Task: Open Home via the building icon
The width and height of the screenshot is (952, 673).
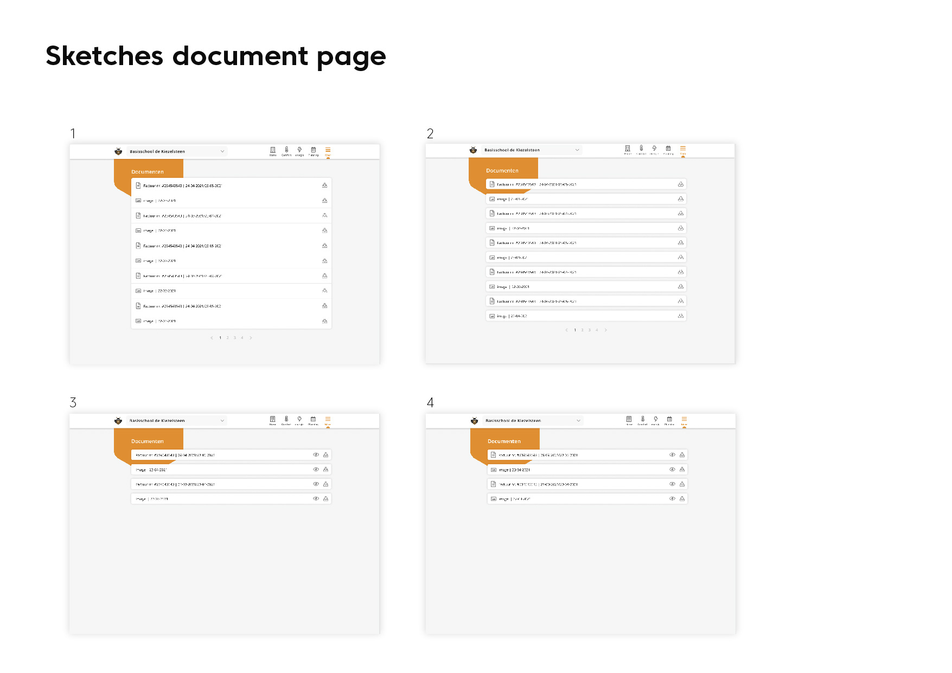Action: coord(273,151)
